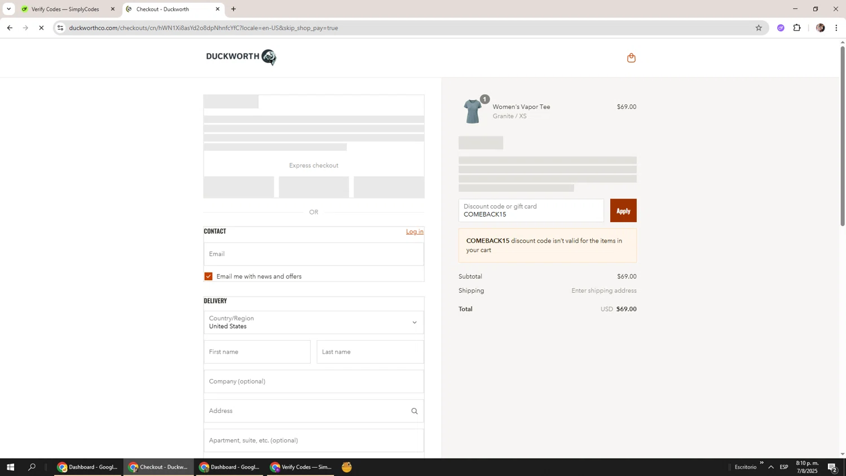The width and height of the screenshot is (846, 476).
Task: Switch to the Verify Codes — SimplyCodes tab
Action: coord(65,9)
